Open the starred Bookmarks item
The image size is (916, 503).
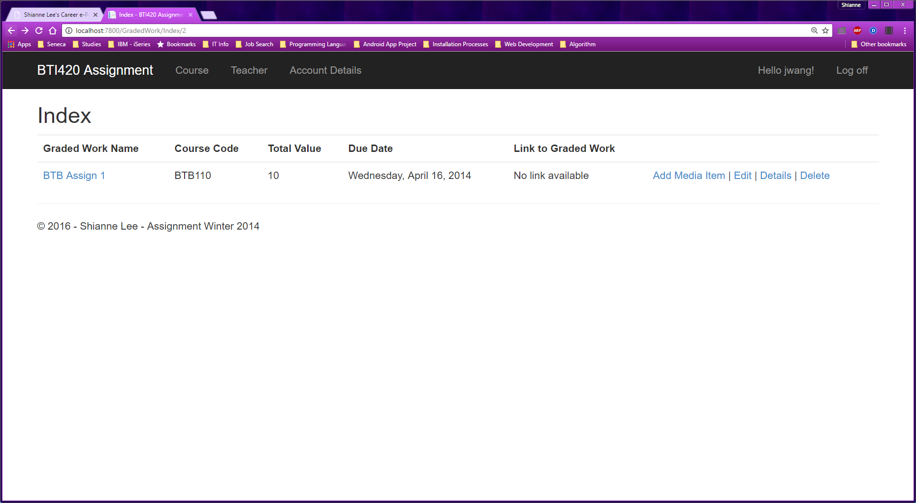(176, 44)
